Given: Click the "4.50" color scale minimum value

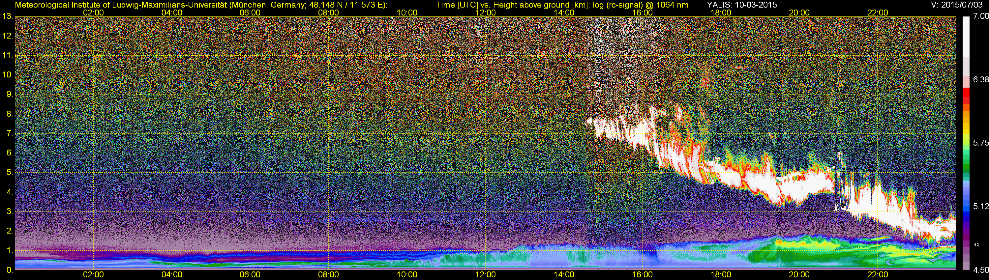Looking at the screenshot, I should 981,270.
